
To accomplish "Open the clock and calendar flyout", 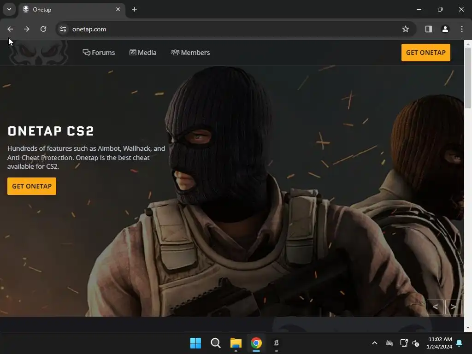I will point(439,343).
